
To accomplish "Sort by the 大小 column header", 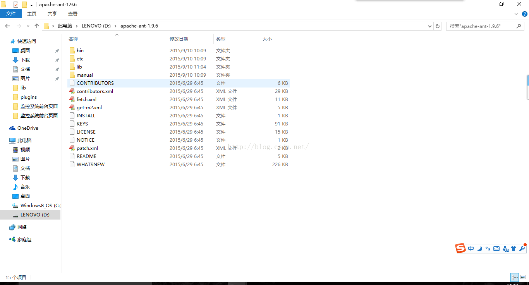I will pyautogui.click(x=267, y=39).
